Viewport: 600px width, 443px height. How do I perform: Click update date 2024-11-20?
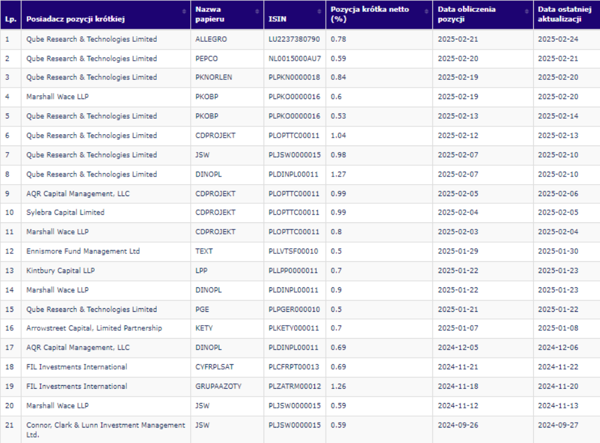tap(558, 386)
